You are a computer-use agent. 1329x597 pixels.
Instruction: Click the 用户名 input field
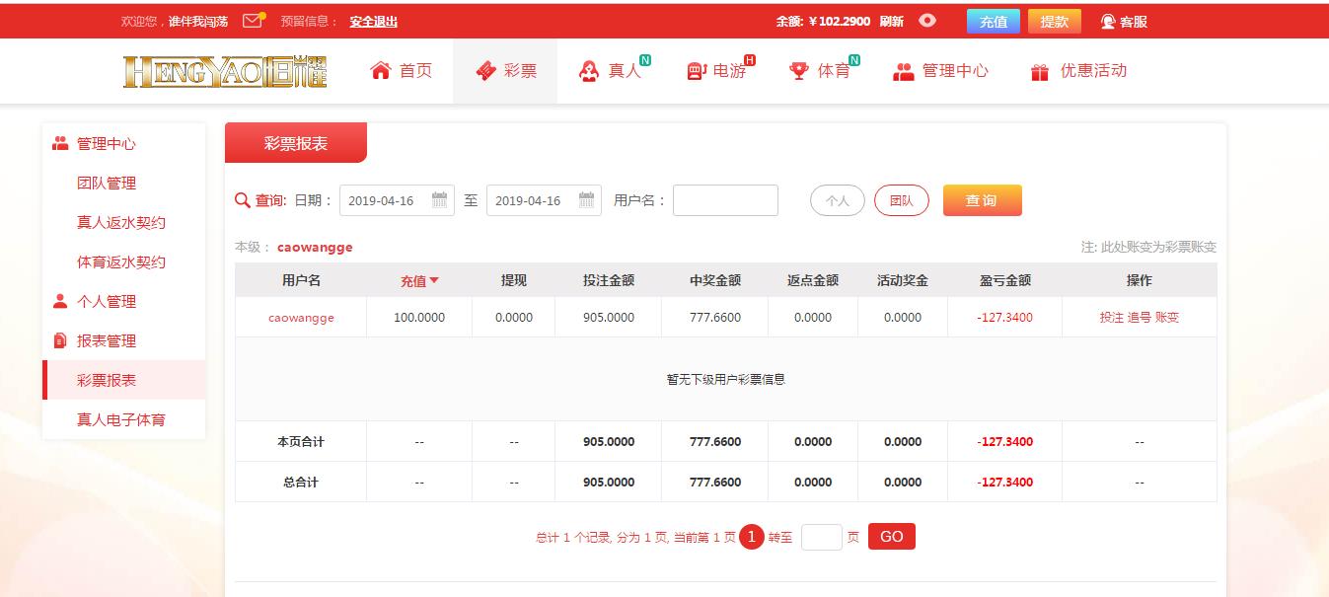(x=725, y=200)
